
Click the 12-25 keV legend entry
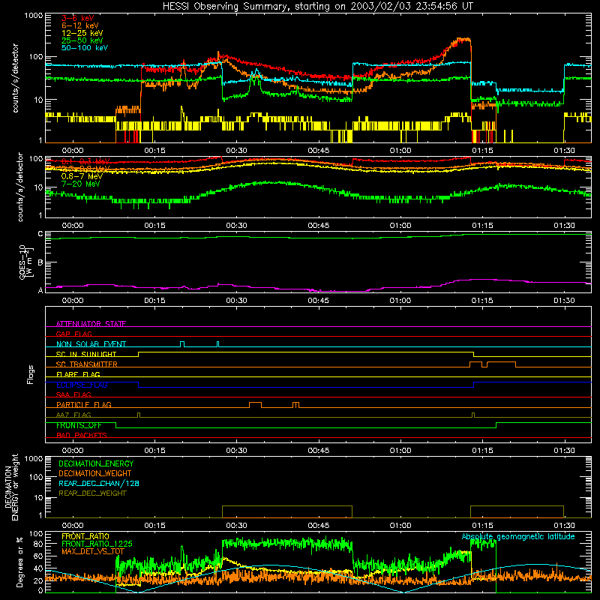pos(82,33)
